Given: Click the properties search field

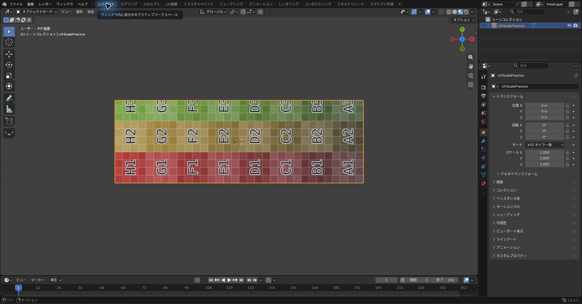Looking at the screenshot, I should coord(530,66).
